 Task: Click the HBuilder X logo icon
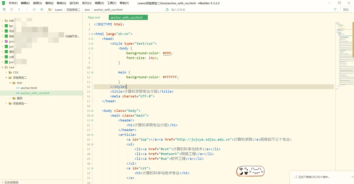[4, 3]
